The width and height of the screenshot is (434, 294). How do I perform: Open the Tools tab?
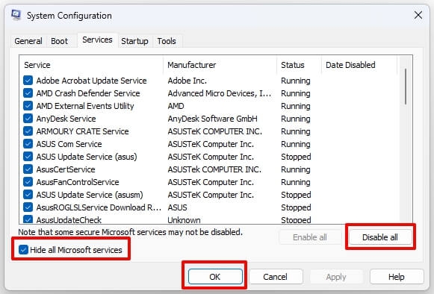[167, 41]
